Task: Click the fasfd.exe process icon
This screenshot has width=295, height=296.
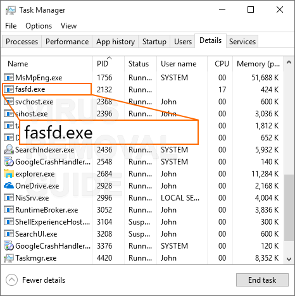Action: 9,89
